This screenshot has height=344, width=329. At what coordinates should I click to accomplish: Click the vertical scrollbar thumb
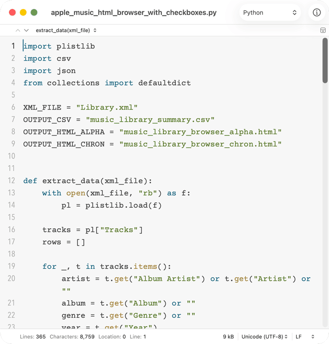325,61
